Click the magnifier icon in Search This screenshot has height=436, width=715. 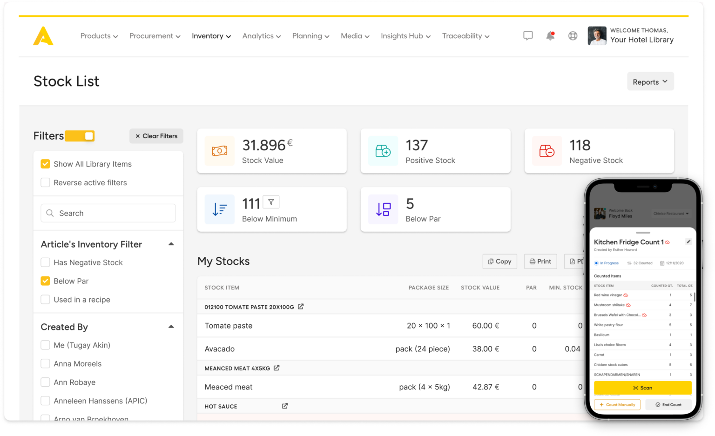coord(50,213)
